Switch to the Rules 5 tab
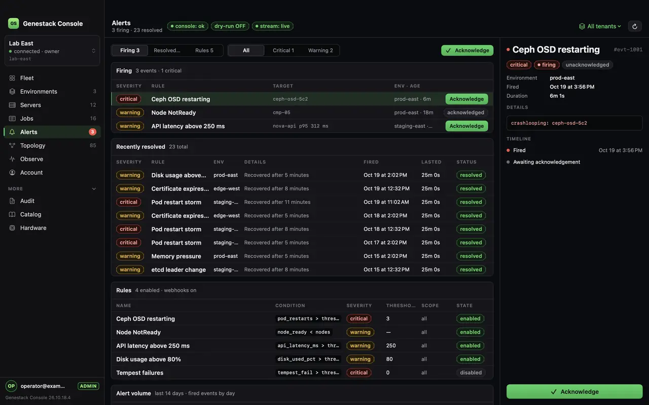This screenshot has height=405, width=649. 204,51
